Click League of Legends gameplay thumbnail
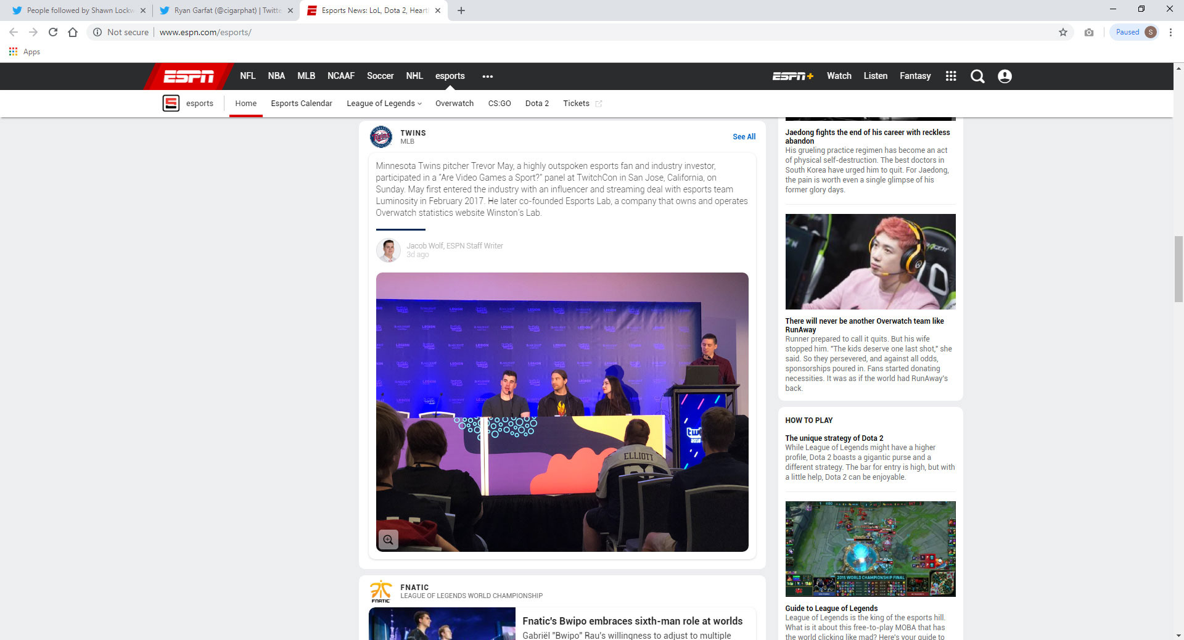Screen dimensions: 1184x640 (870, 549)
